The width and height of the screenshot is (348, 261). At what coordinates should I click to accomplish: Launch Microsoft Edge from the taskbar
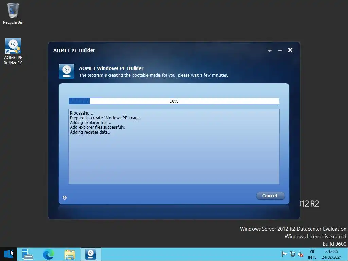tap(48, 254)
